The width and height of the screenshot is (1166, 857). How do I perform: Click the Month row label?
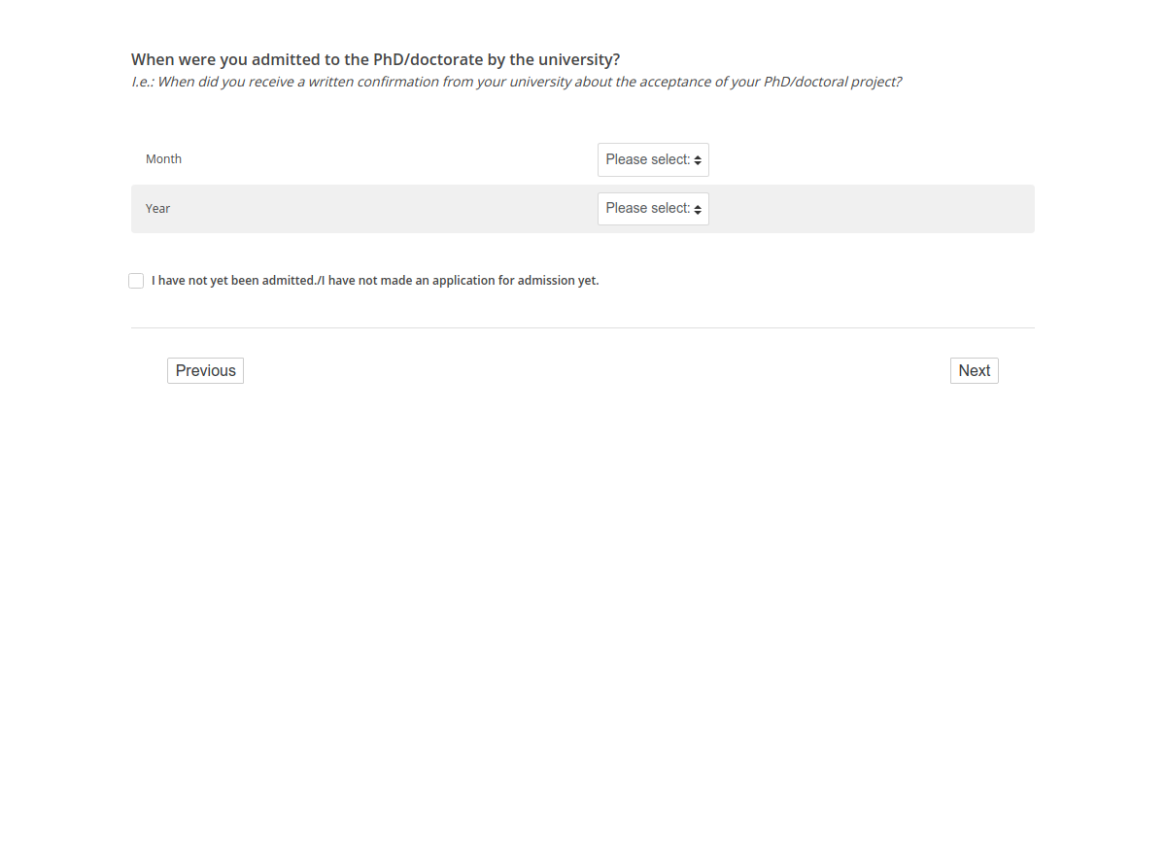click(163, 159)
